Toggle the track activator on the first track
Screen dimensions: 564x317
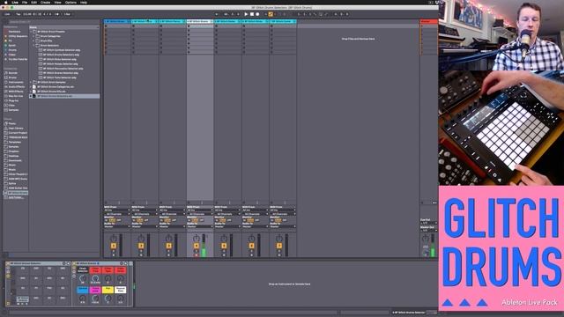pos(114,246)
